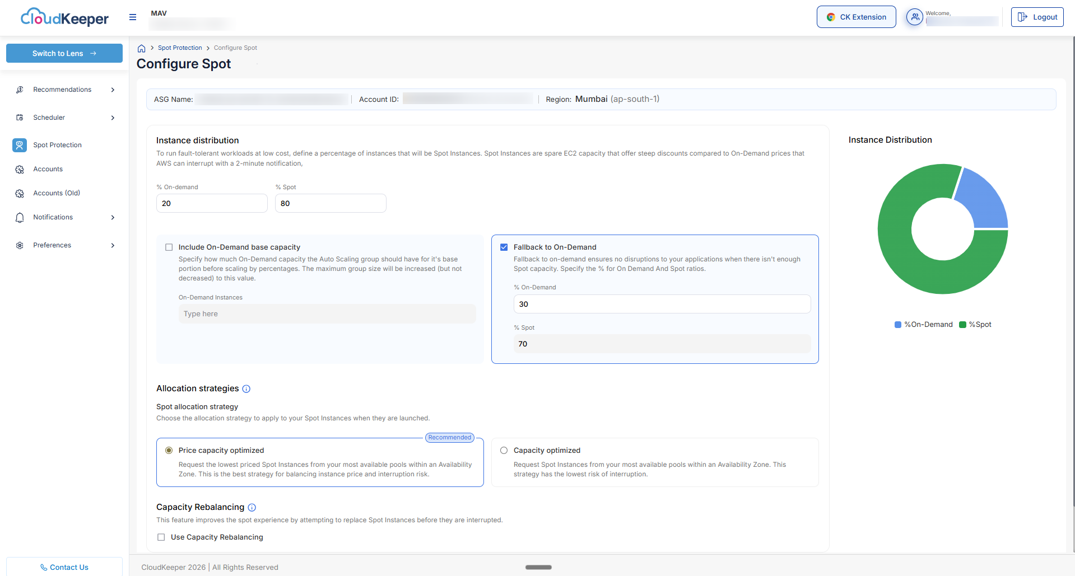Click the Preferences settings icon
Image resolution: width=1075 pixels, height=576 pixels.
(x=20, y=245)
